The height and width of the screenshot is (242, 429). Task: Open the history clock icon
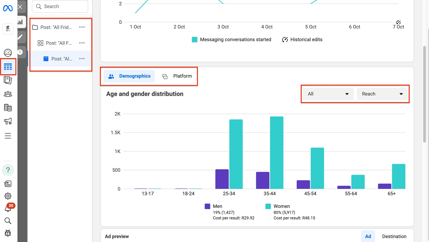coord(20,52)
